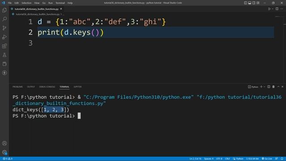Select the 3.10.6 64-bit interpreter

coord(252,159)
